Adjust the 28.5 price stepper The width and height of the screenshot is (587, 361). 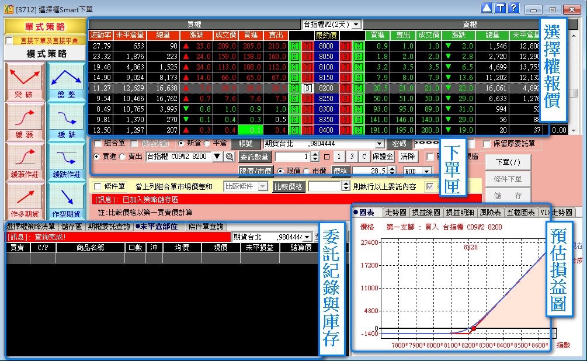(x=392, y=171)
